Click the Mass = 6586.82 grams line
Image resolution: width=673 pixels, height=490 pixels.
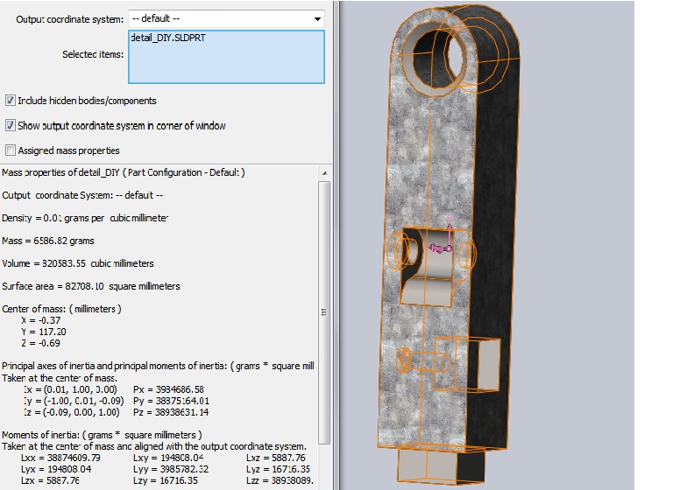(x=48, y=241)
